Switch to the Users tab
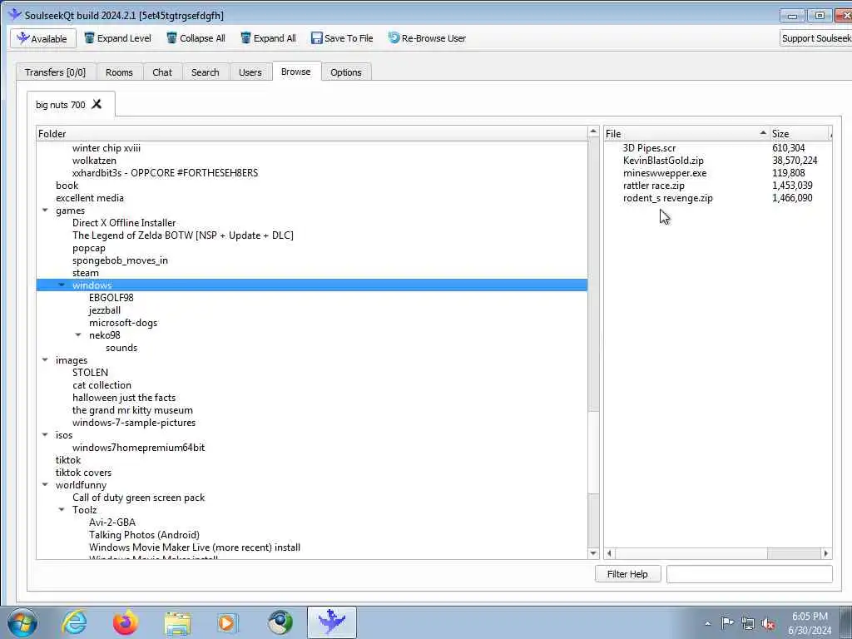The image size is (852, 639). [250, 72]
